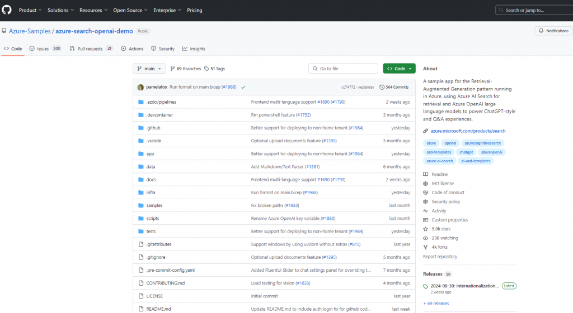Click the azurecognitivesearch topic tag
The height and width of the screenshot is (313, 573).
[482, 143]
